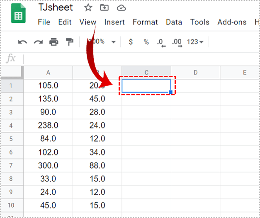The width and height of the screenshot is (260, 218).
Task: Select column D header
Action: click(195, 73)
